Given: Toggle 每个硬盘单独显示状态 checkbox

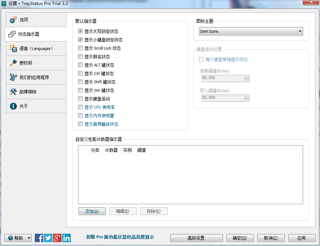Looking at the screenshot, I should point(201,59).
